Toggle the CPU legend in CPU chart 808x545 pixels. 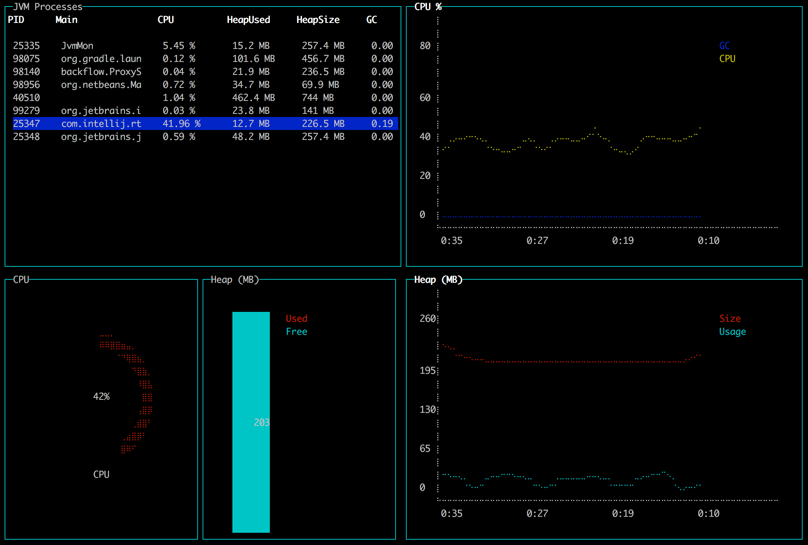point(726,58)
